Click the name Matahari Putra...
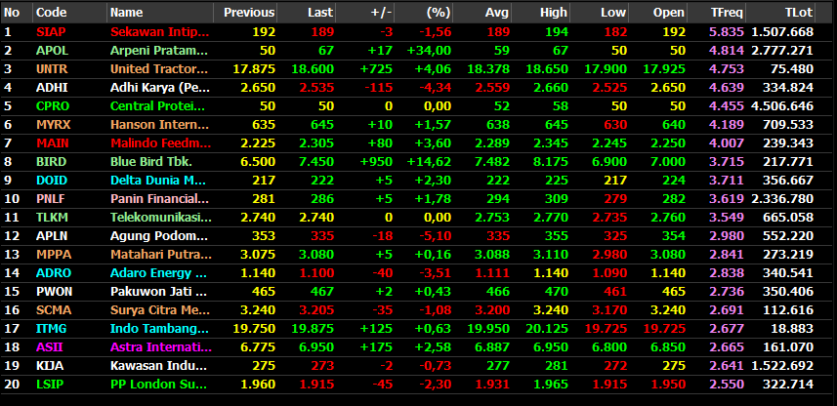Image resolution: width=837 pixels, height=406 pixels. click(161, 255)
